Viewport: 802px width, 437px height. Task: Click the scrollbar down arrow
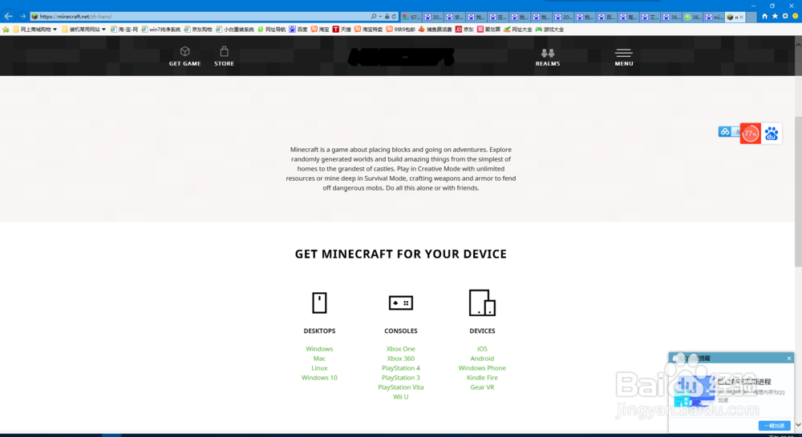798,425
